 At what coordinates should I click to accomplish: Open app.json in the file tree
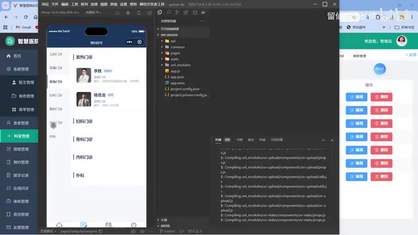click(177, 77)
